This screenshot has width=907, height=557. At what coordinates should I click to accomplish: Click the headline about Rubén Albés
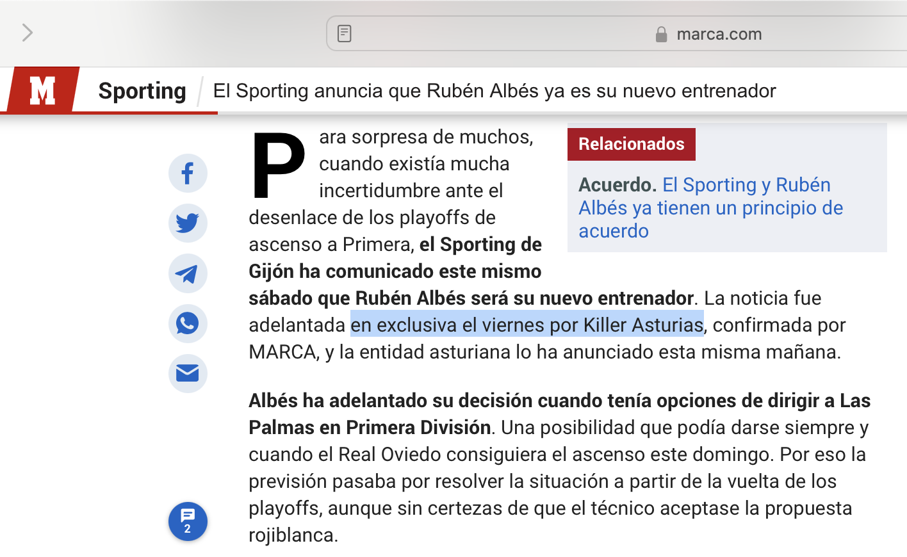[x=493, y=91]
